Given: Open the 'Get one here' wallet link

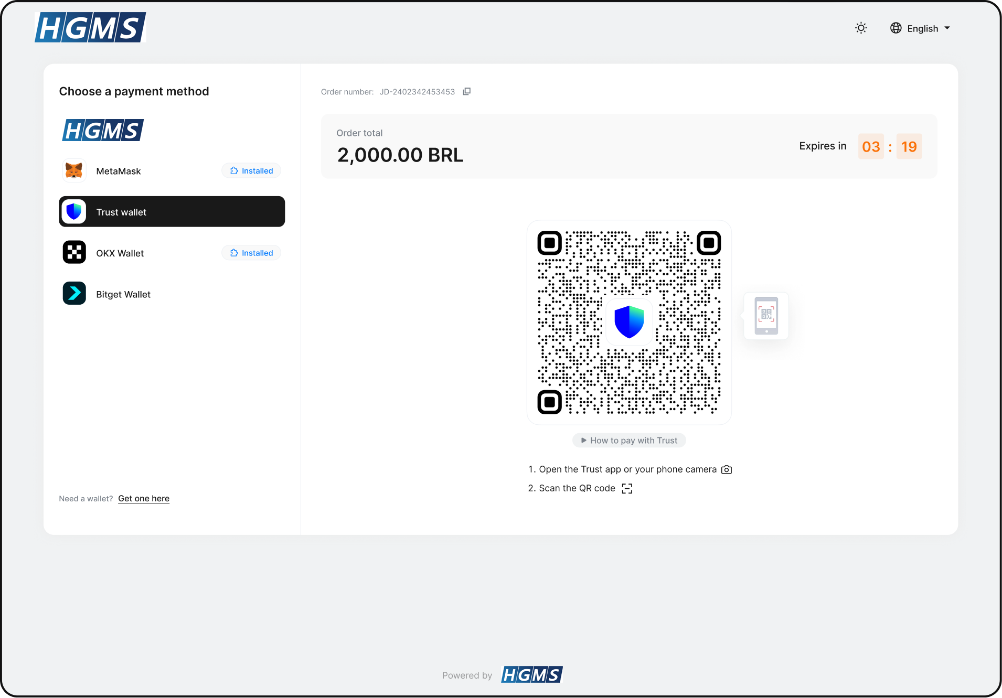Looking at the screenshot, I should 144,499.
